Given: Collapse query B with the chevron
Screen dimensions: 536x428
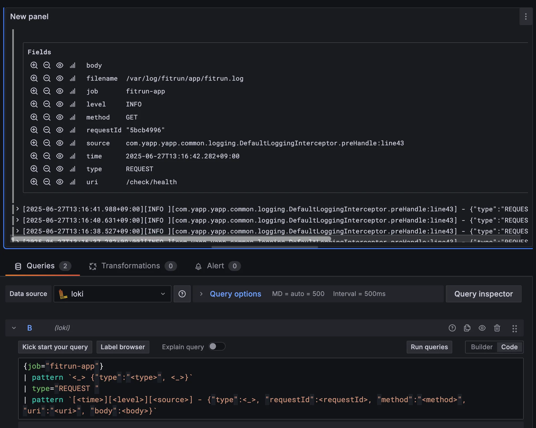Looking at the screenshot, I should 14,328.
